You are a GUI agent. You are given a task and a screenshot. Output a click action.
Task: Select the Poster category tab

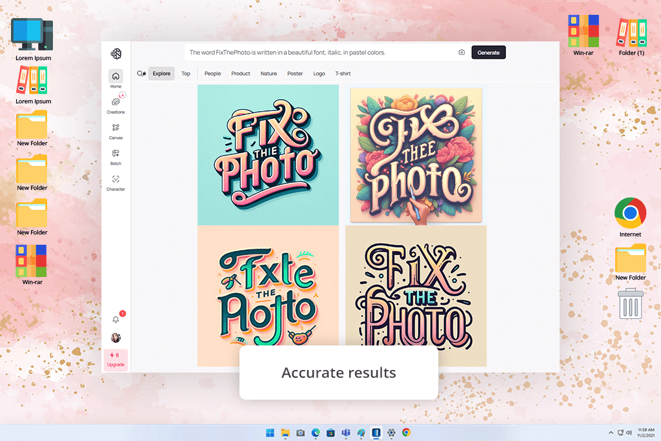click(x=294, y=74)
